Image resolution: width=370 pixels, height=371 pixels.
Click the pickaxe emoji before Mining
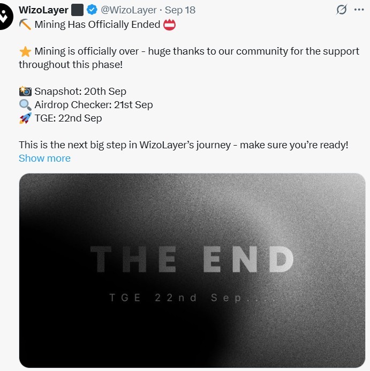click(25, 25)
